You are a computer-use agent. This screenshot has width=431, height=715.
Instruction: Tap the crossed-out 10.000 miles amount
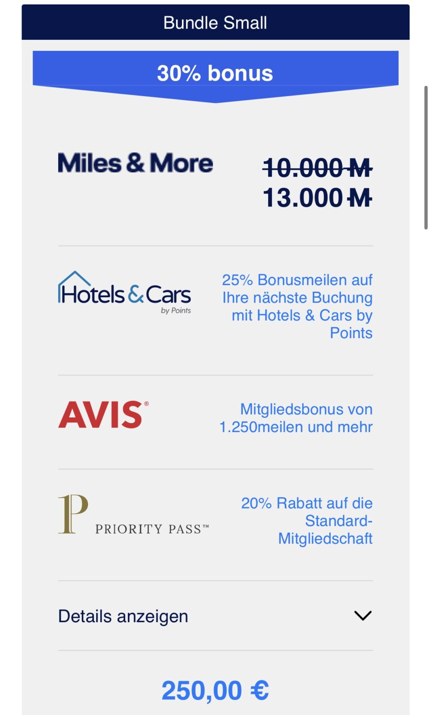coord(303,168)
